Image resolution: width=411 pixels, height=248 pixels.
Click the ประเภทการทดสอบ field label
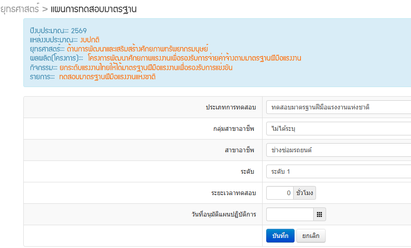(231, 107)
